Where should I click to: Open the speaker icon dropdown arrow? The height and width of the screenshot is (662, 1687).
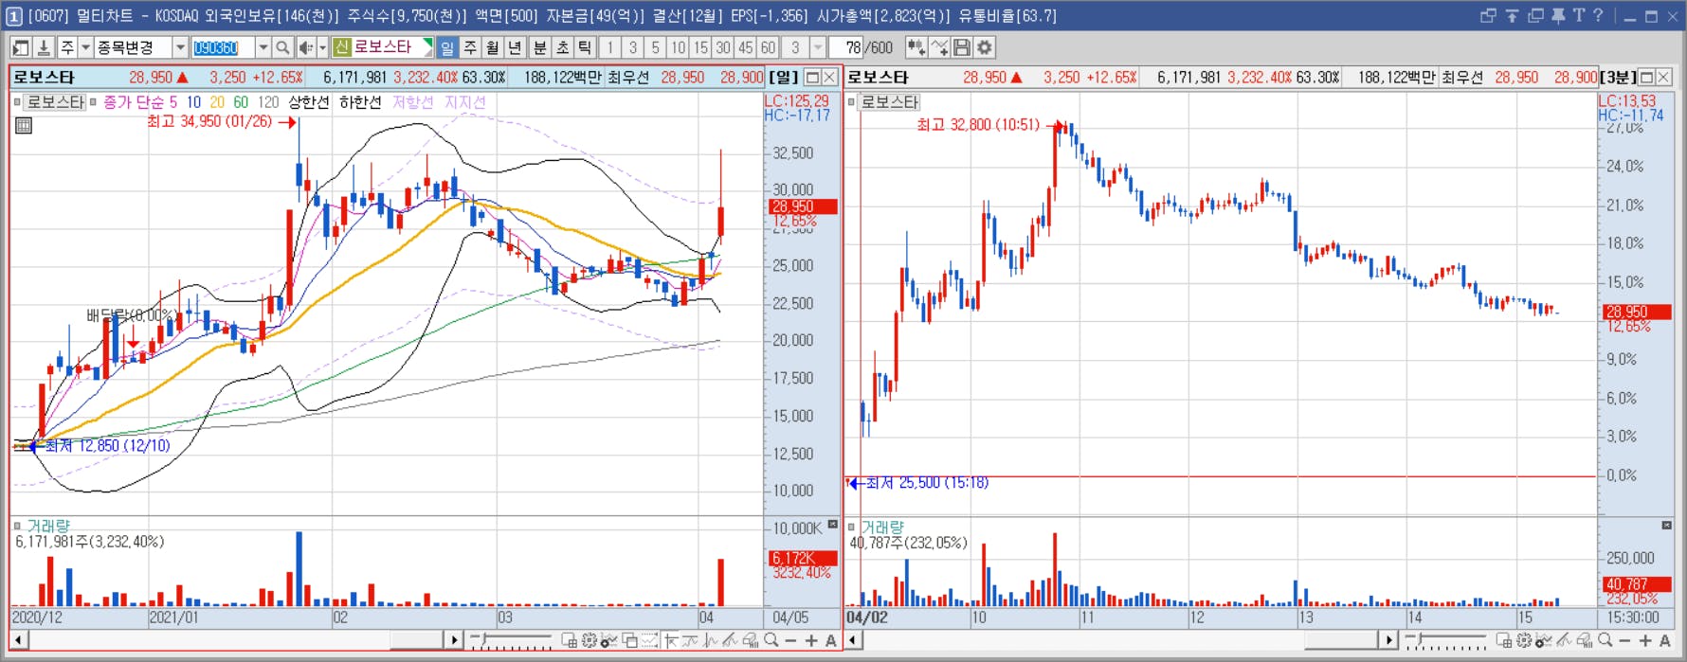tap(322, 47)
